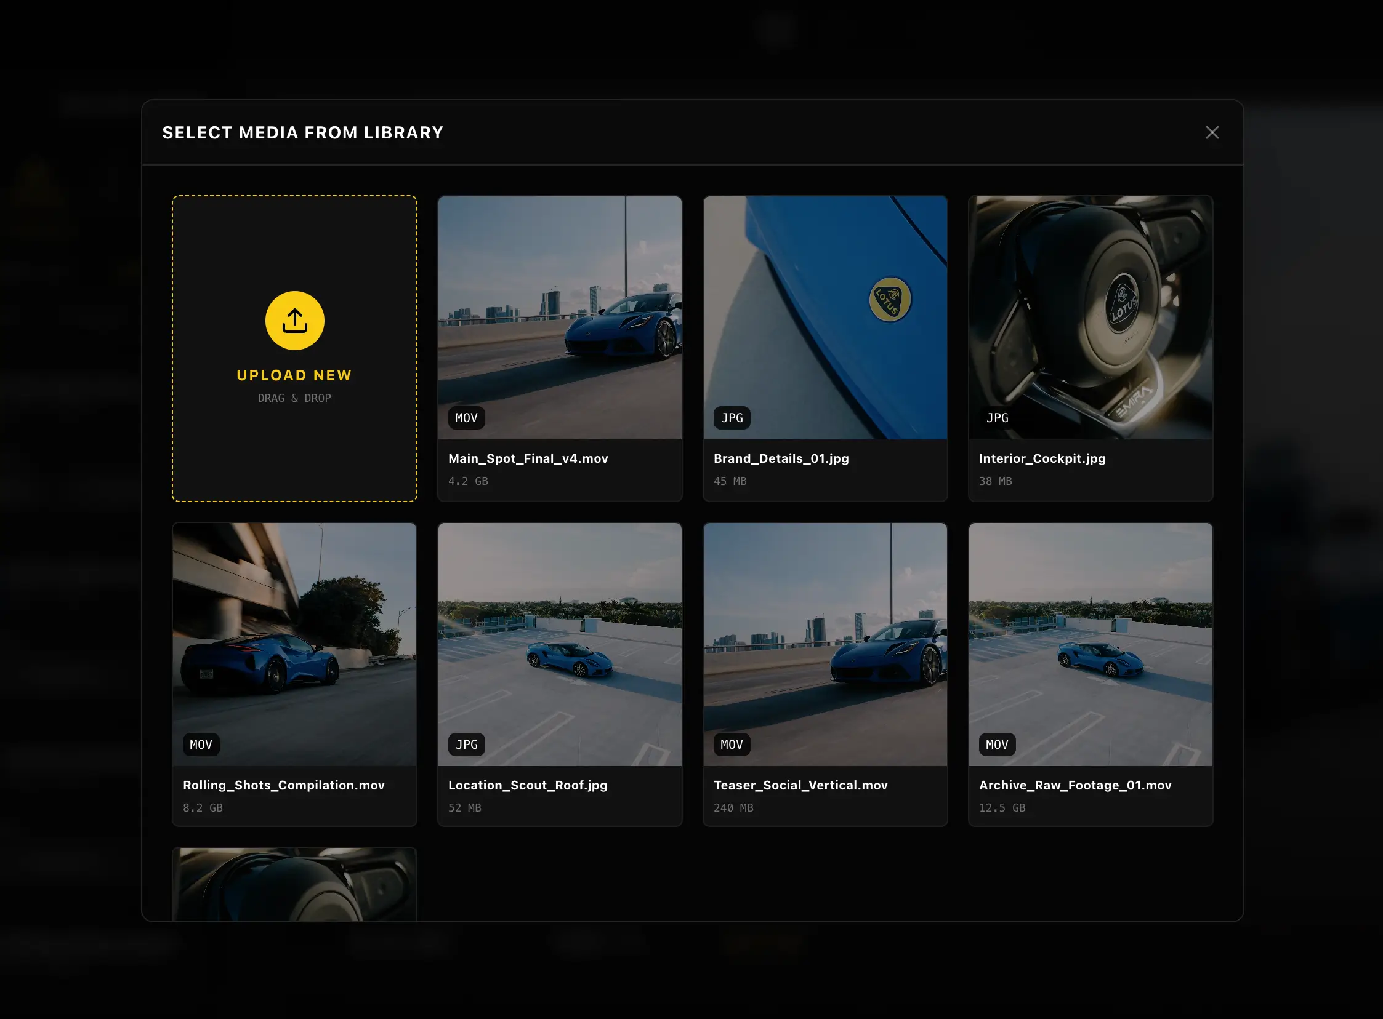Screen dimensions: 1383x1019
Task: Click the MOV badge on Rolling_Shots_Compilation
Action: coord(201,745)
